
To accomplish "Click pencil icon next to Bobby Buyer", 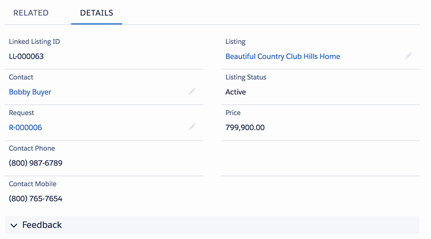I will (x=192, y=91).
